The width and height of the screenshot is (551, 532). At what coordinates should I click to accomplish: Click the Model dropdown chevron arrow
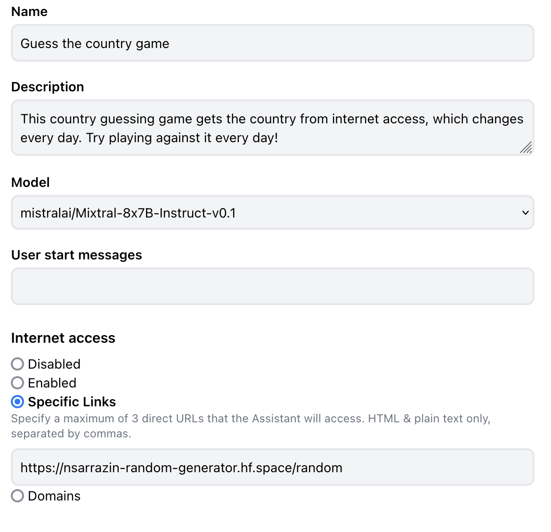526,213
